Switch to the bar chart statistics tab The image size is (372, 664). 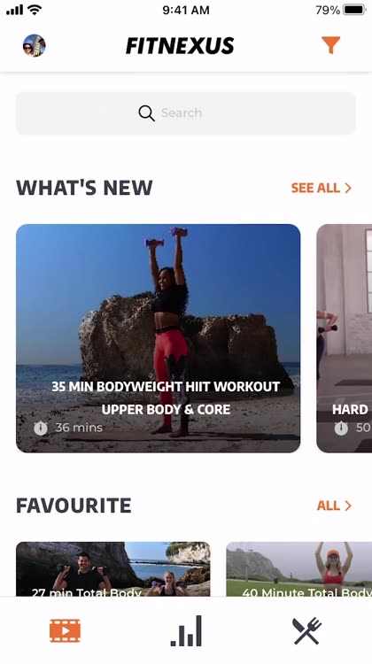(x=186, y=630)
